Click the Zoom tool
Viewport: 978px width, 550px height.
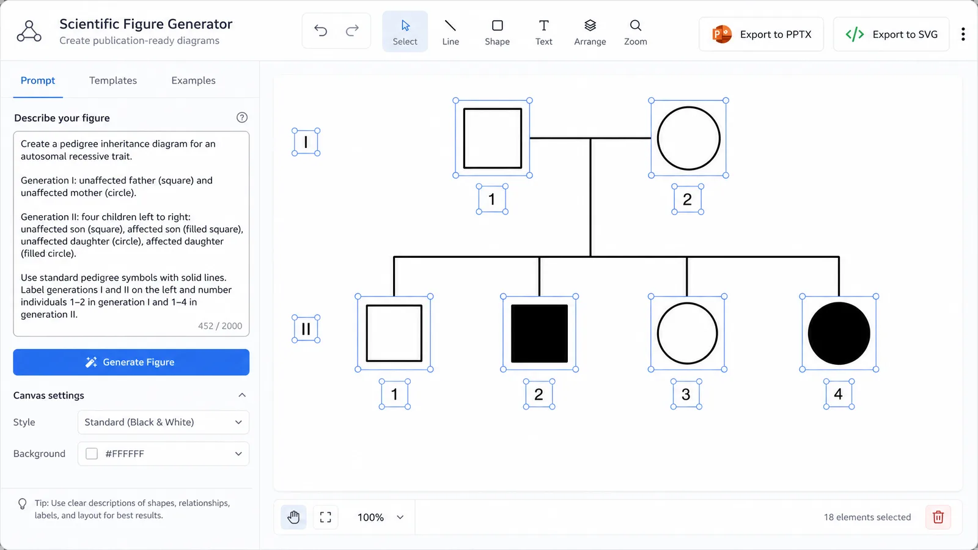tap(635, 32)
